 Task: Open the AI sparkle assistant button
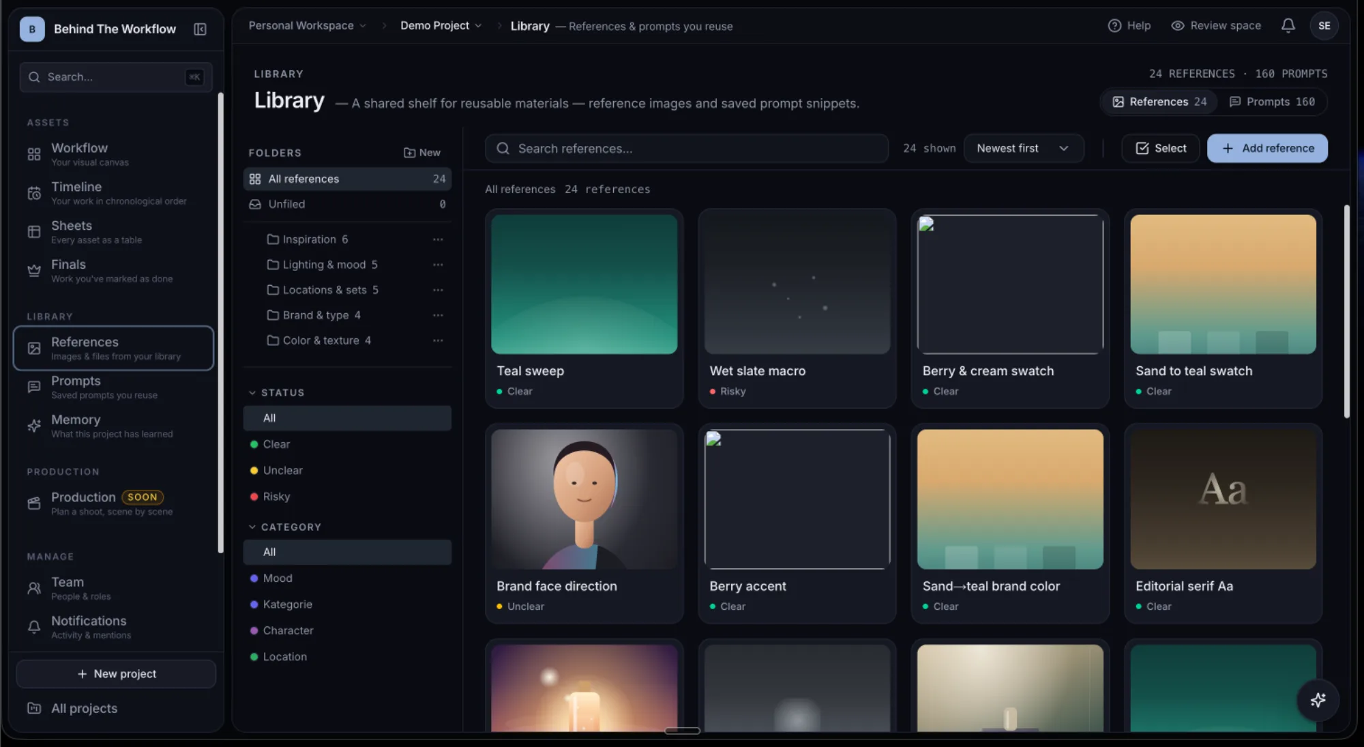point(1318,700)
